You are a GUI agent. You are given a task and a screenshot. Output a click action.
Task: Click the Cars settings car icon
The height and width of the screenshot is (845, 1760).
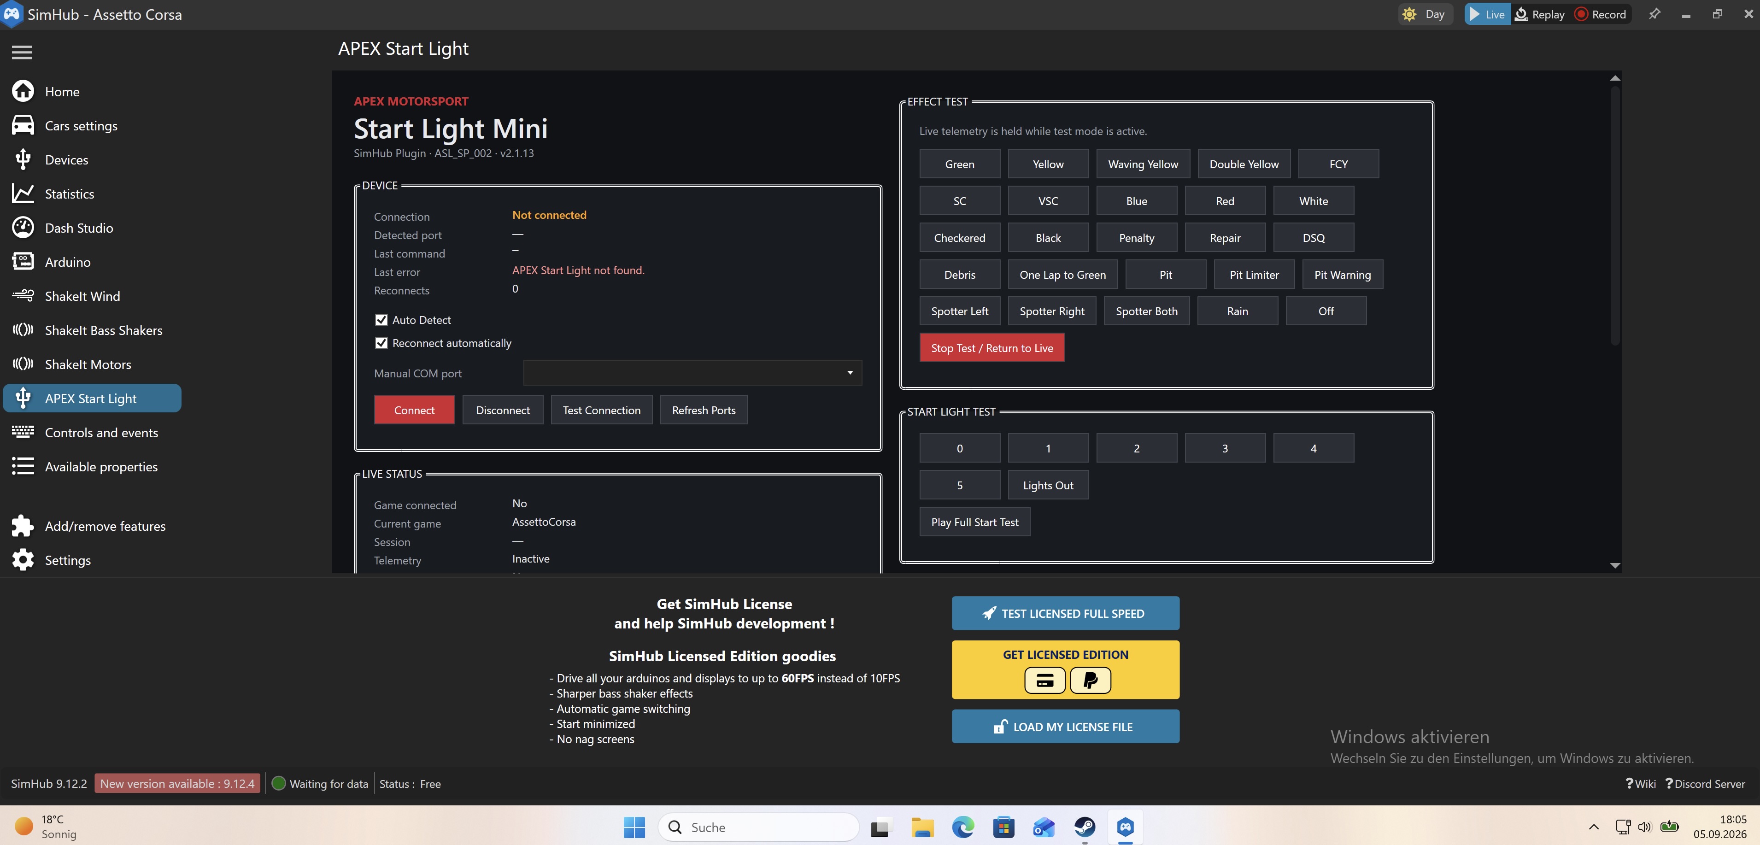[x=23, y=125]
